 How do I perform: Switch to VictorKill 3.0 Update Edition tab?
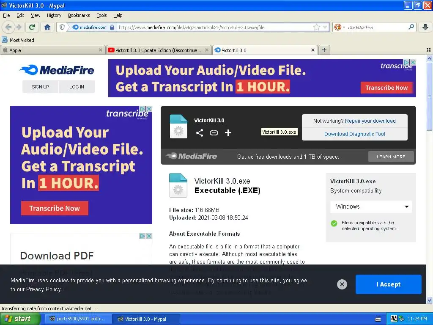pos(159,50)
